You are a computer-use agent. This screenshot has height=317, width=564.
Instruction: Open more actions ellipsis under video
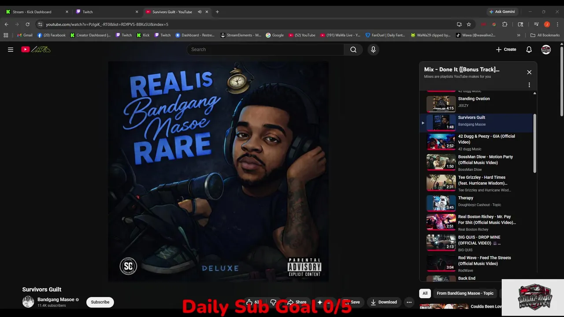[409, 302]
